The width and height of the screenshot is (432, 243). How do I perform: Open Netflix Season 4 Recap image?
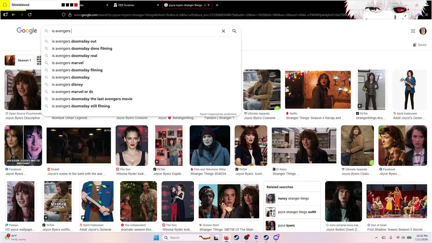point(318,90)
